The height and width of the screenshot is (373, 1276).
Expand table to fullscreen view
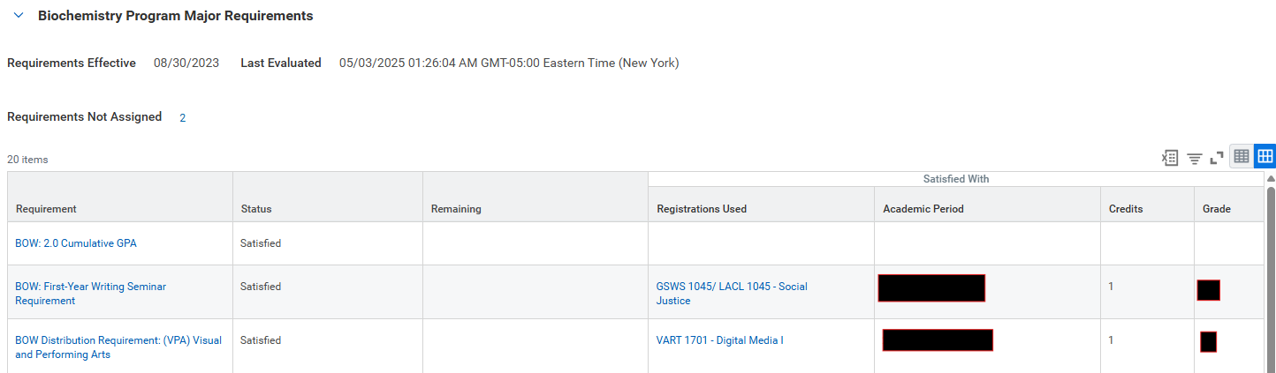tap(1217, 159)
